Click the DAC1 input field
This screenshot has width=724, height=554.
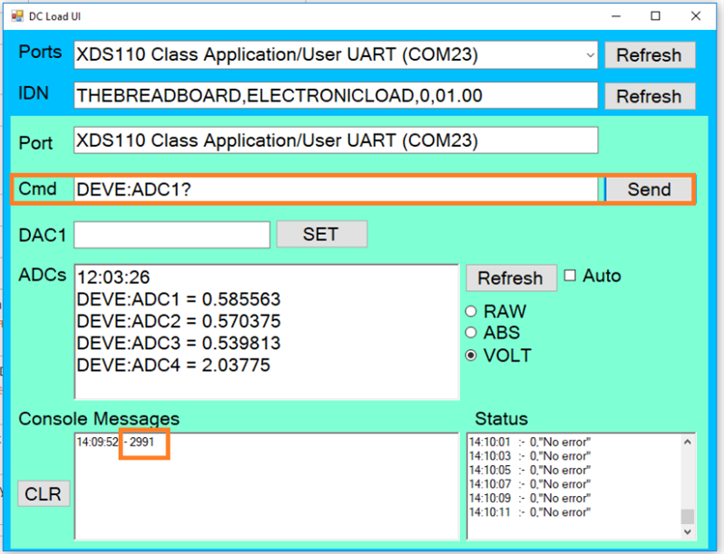click(x=171, y=235)
